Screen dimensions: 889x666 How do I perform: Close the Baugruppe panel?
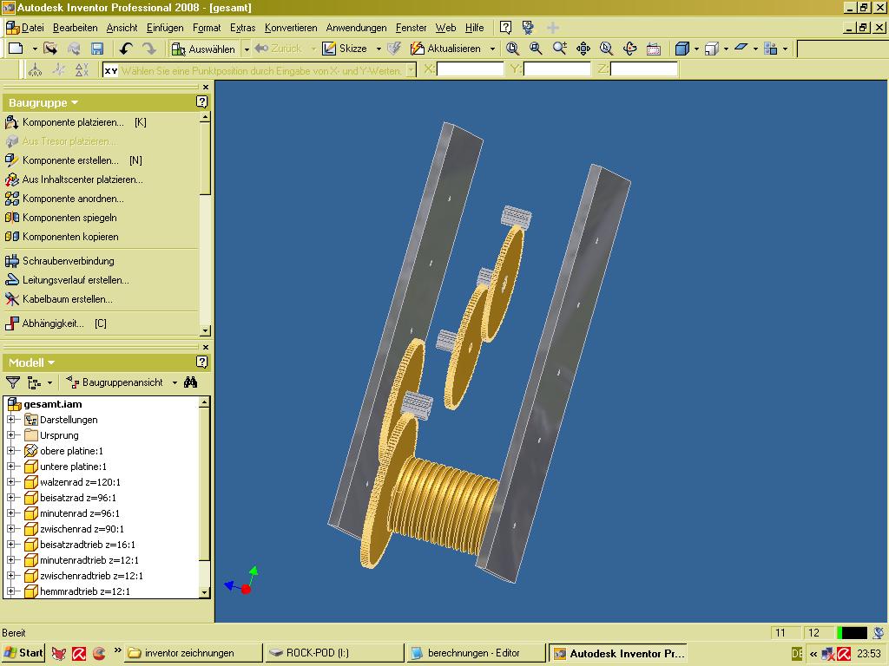coord(205,88)
